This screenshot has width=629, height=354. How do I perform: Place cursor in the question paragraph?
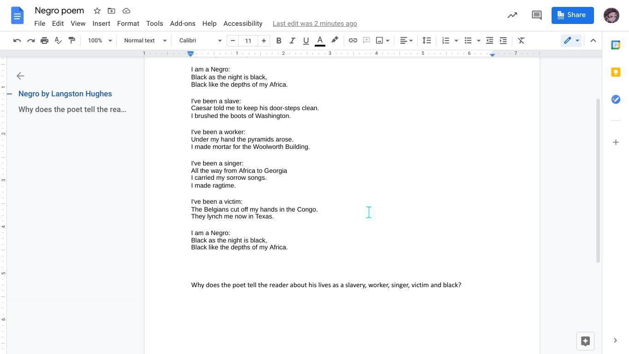pyautogui.click(x=326, y=285)
